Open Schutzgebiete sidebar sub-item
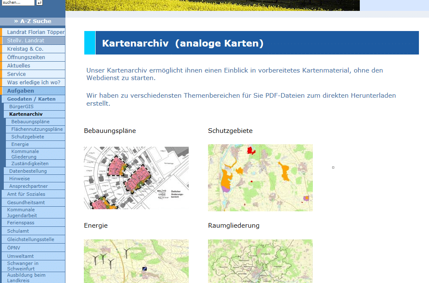 [x=35, y=137]
